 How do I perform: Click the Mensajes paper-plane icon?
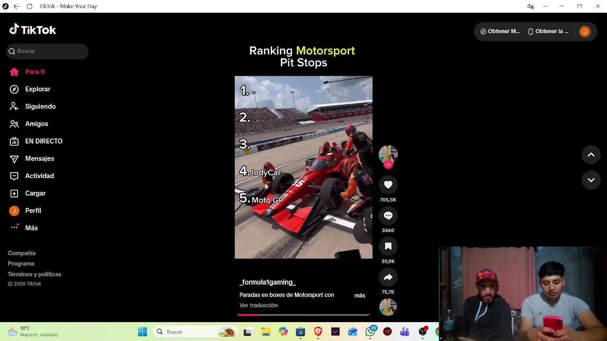click(x=14, y=159)
